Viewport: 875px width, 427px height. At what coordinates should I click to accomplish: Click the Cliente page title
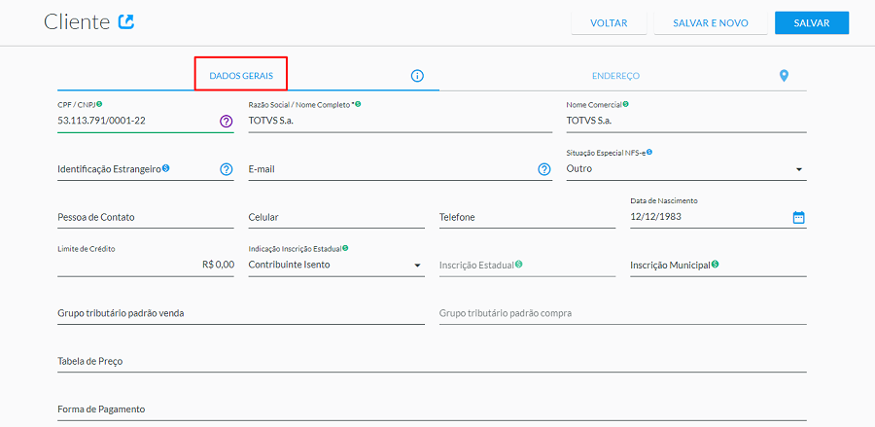point(77,22)
